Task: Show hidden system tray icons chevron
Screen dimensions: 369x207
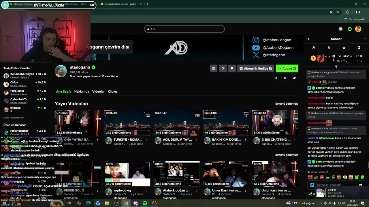Action: 321,203
